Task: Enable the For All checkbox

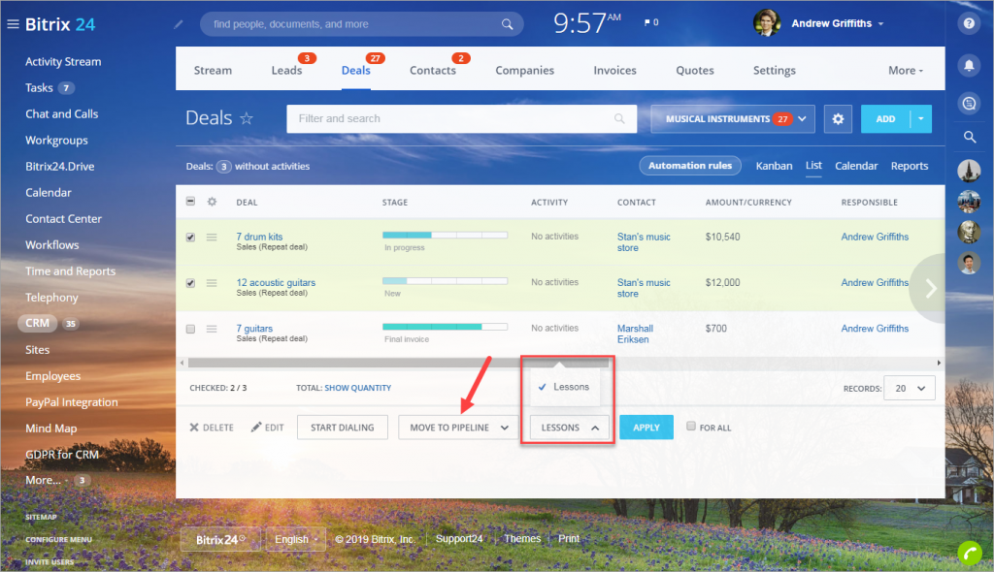Action: pos(691,427)
